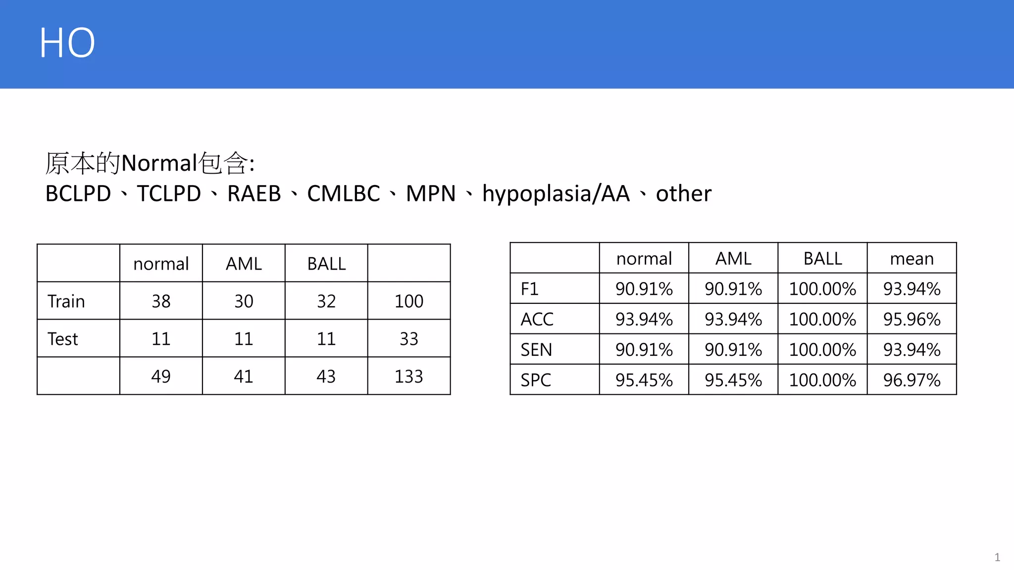1014x570 pixels.
Task: Click the HO slide title
Action: pyautogui.click(x=67, y=43)
